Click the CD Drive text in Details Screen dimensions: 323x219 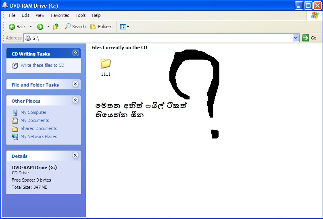click(20, 173)
